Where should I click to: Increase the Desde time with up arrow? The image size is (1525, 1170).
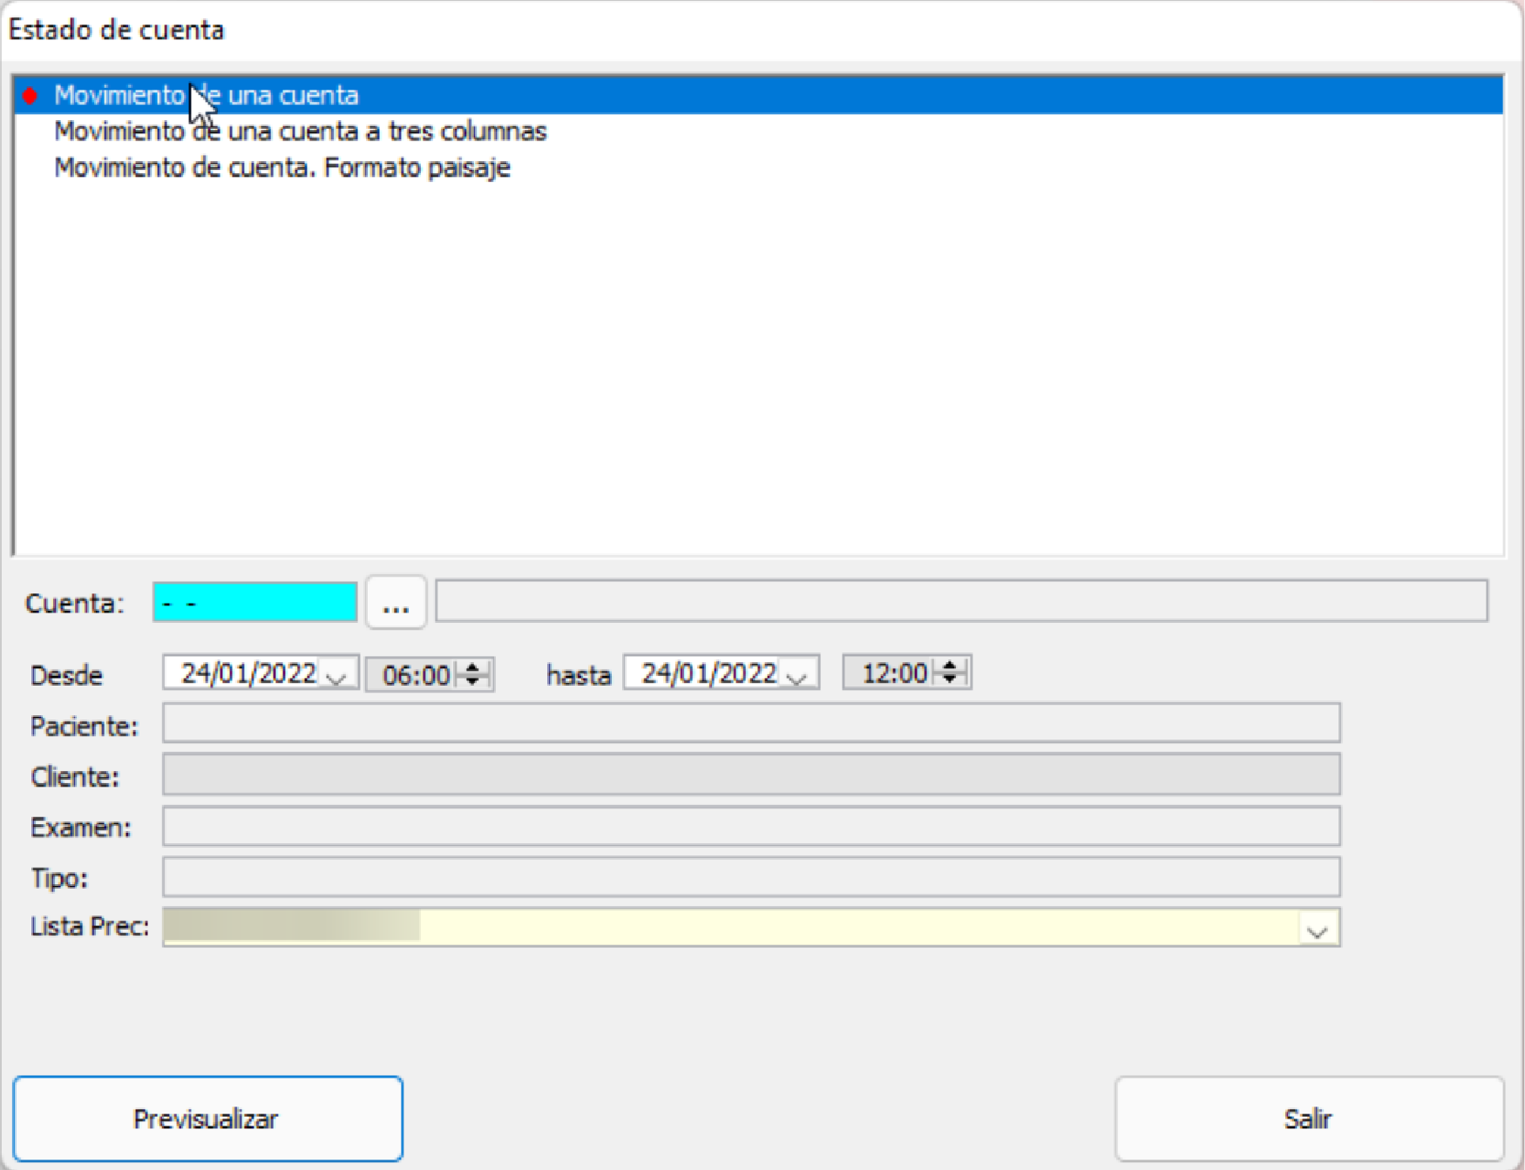(x=473, y=667)
